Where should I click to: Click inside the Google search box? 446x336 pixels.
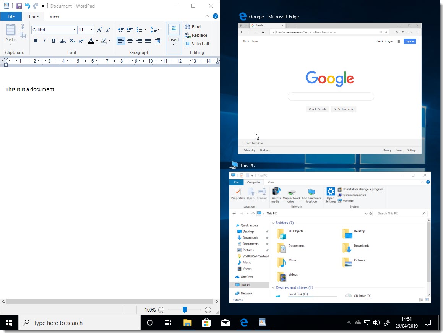tap(330, 96)
